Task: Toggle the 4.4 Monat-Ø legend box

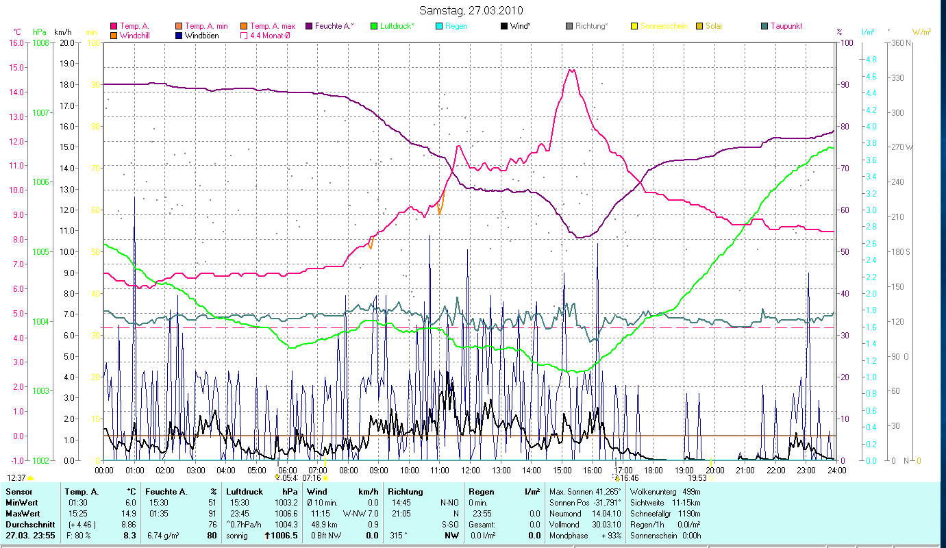Action: [x=244, y=36]
